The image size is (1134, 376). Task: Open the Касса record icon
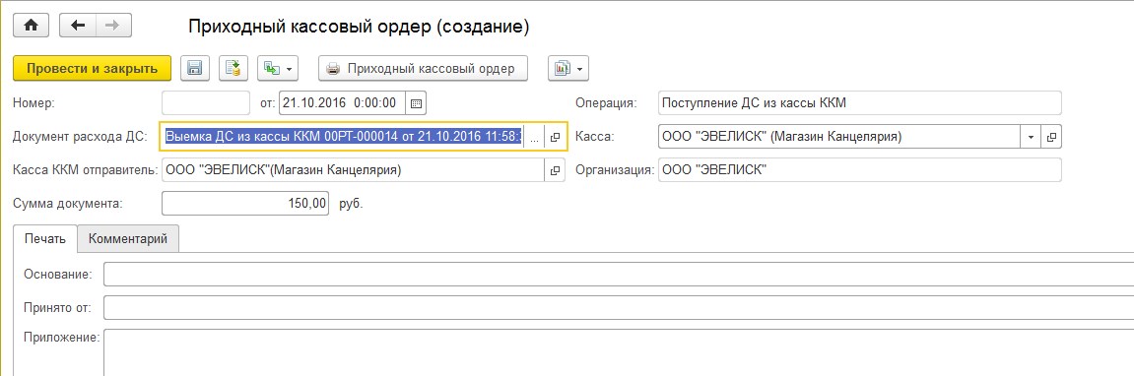[x=1051, y=137]
